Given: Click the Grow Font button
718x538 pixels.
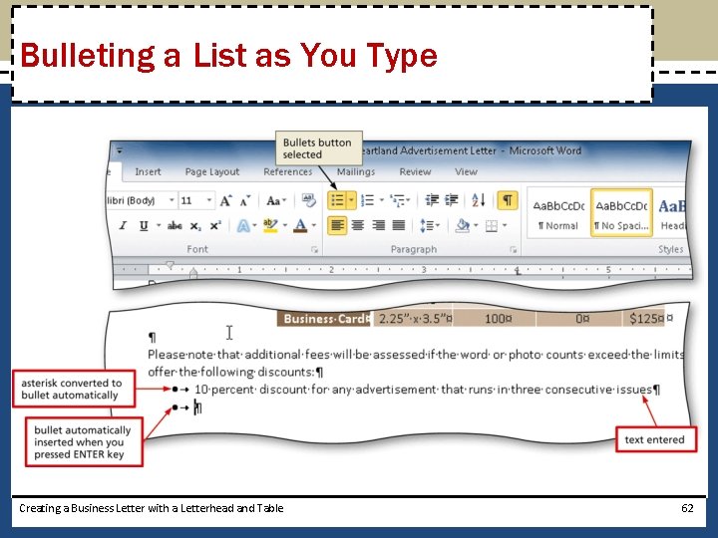Looking at the screenshot, I should point(225,201).
